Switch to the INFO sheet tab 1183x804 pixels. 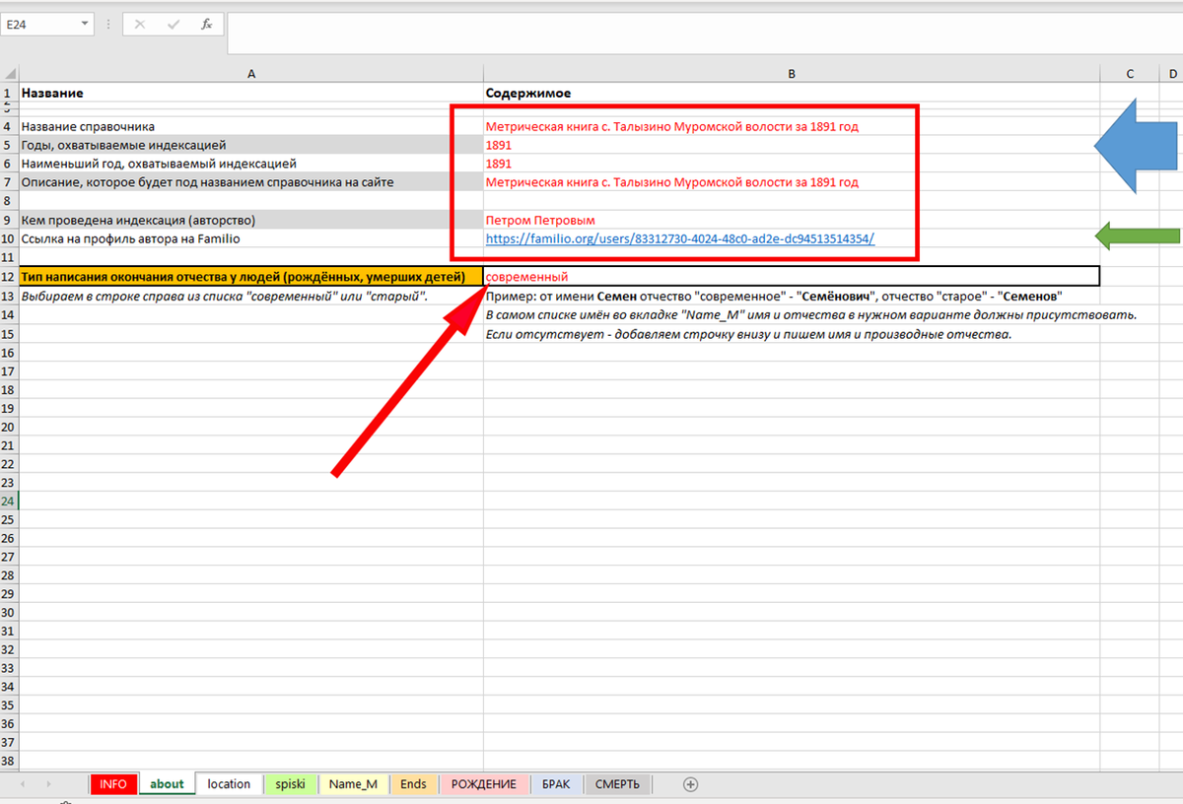tap(113, 784)
